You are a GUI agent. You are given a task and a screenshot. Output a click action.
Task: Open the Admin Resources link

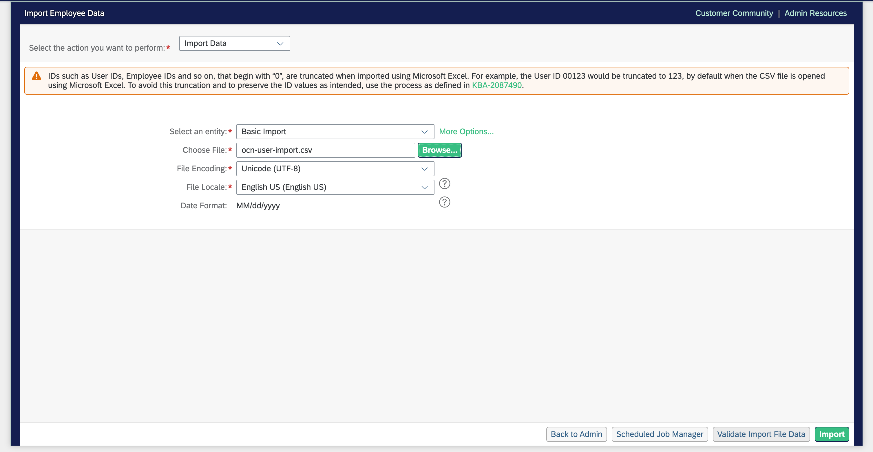coord(815,13)
